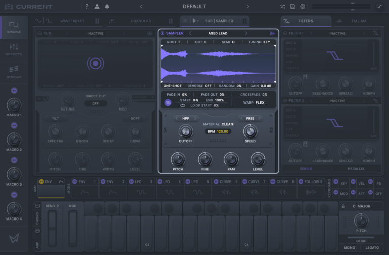The image size is (389, 255).
Task: Open settings via the gear icon
Action: [303, 7]
